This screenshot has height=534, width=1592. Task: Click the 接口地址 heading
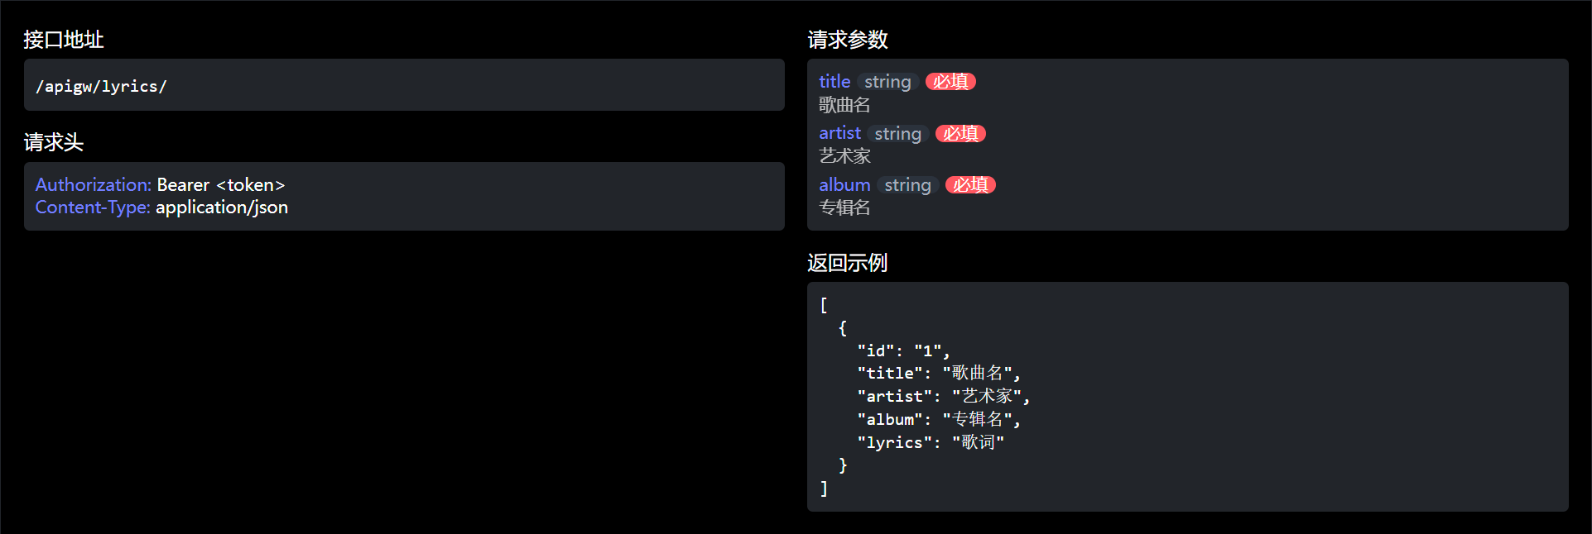click(x=64, y=40)
